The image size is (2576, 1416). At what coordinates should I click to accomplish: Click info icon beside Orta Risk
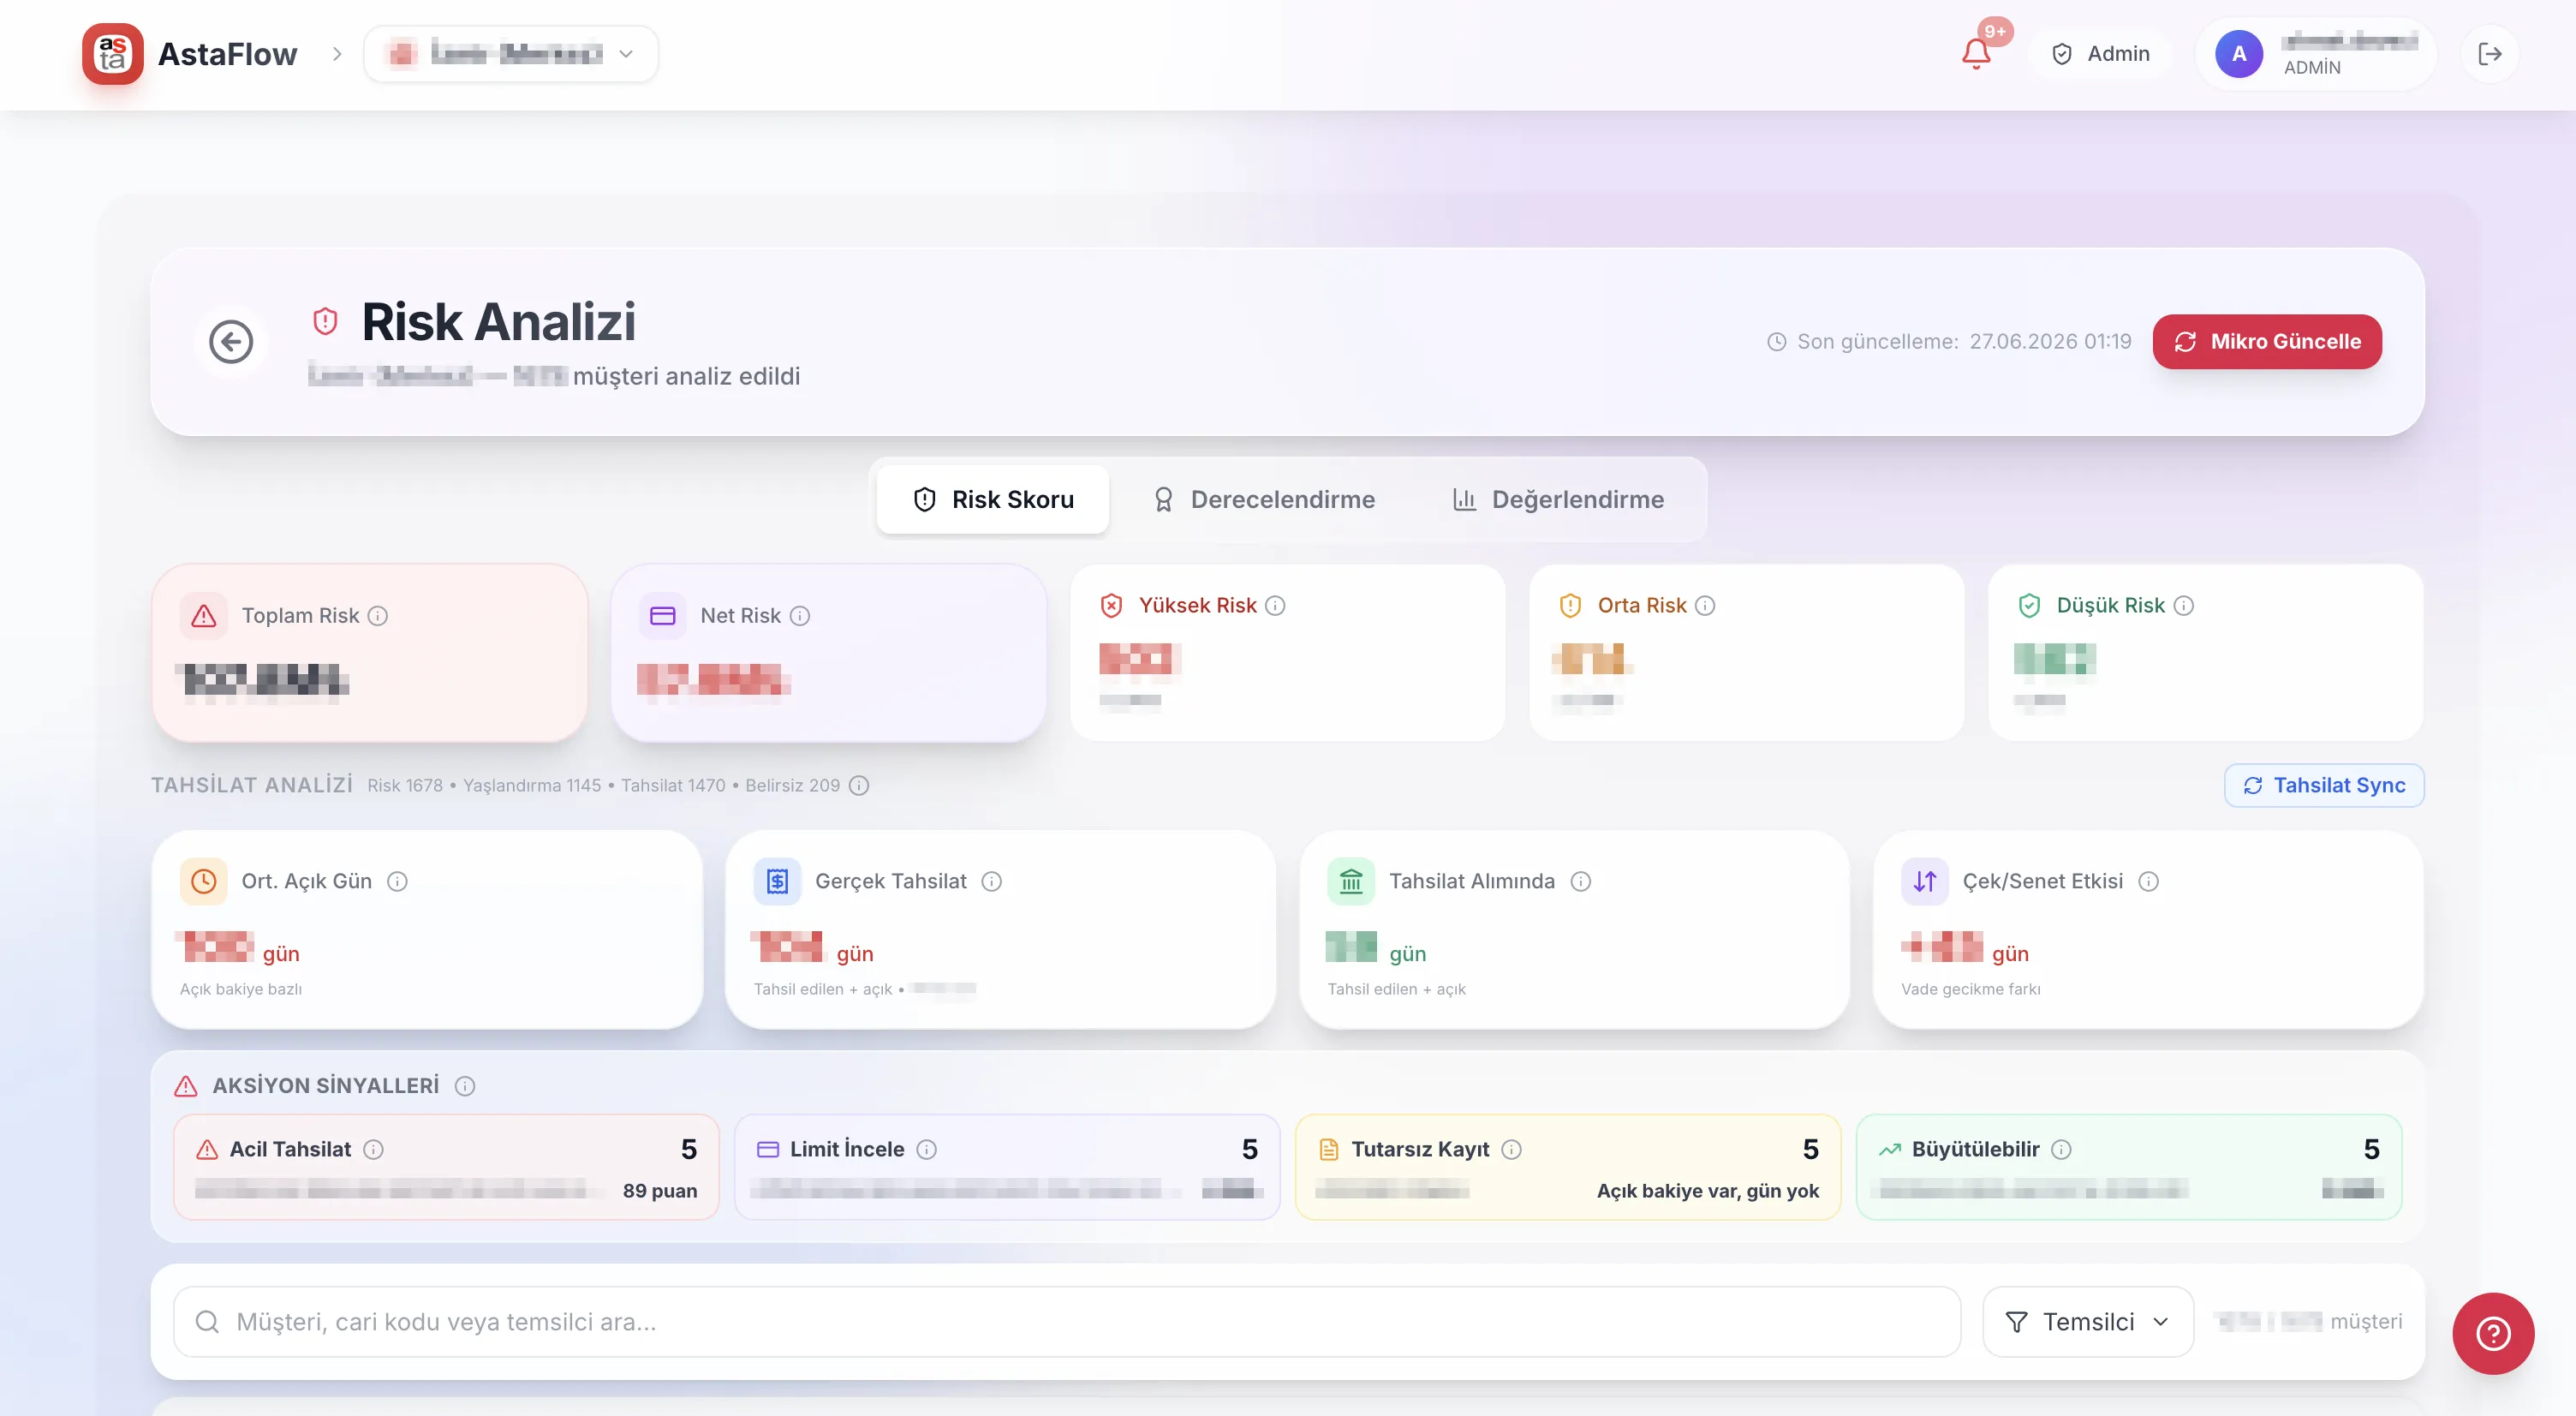pyautogui.click(x=1705, y=606)
